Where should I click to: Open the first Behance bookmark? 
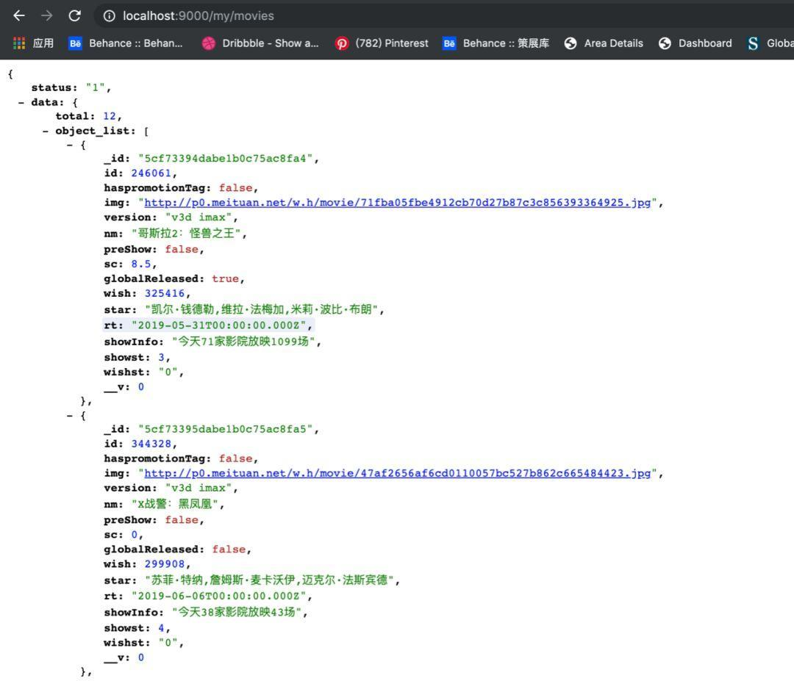tap(126, 43)
